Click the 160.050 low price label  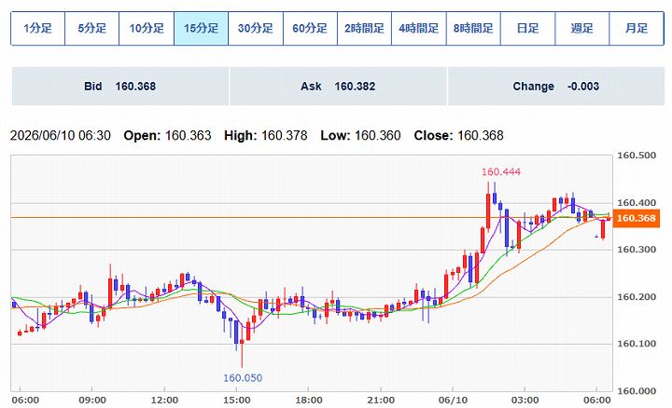pos(243,378)
